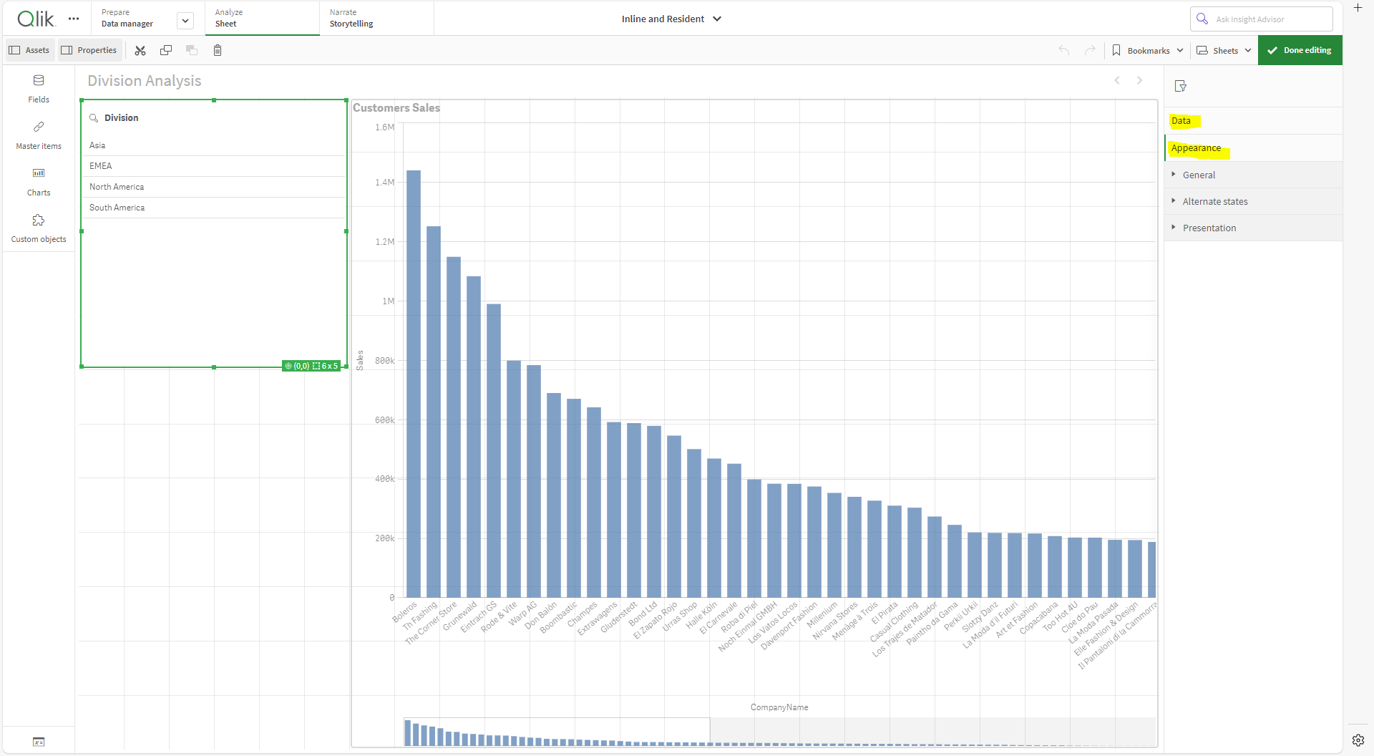Redo the last edit
The width and height of the screenshot is (1374, 756).
coord(1090,50)
